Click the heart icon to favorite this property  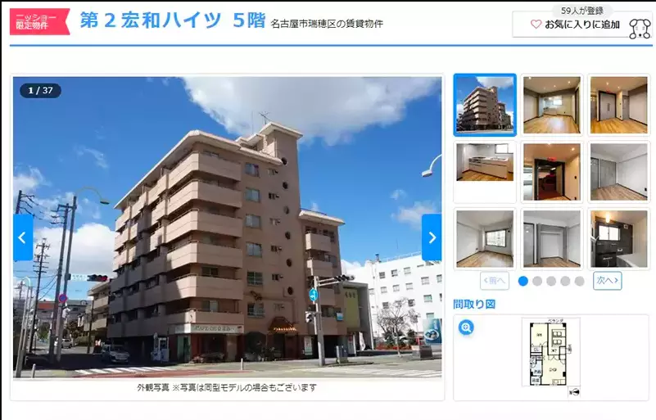point(536,25)
